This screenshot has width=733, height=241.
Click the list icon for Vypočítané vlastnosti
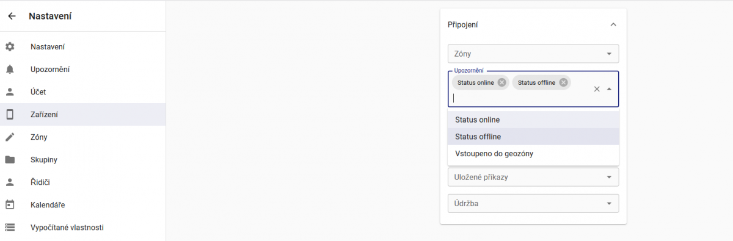pos(10,228)
